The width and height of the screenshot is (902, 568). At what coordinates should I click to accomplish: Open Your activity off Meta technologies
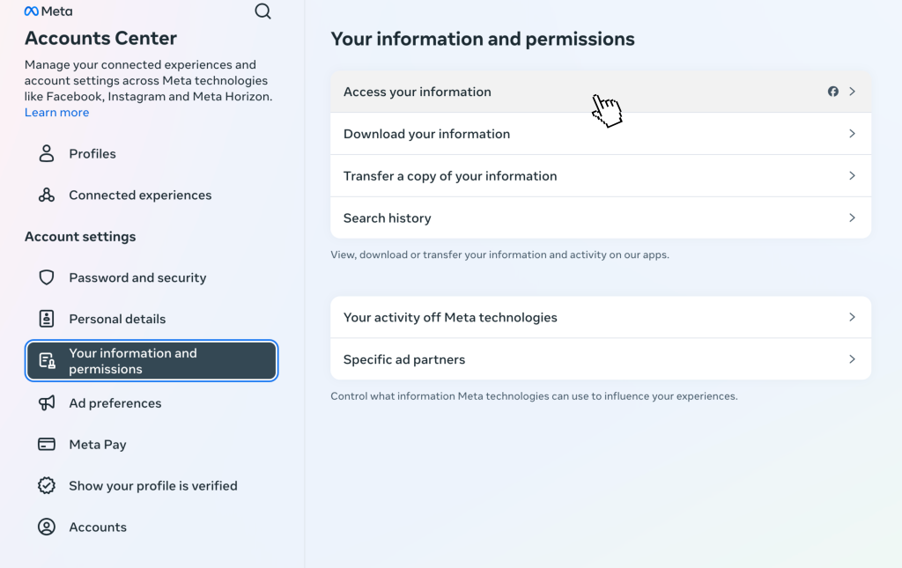pos(599,317)
